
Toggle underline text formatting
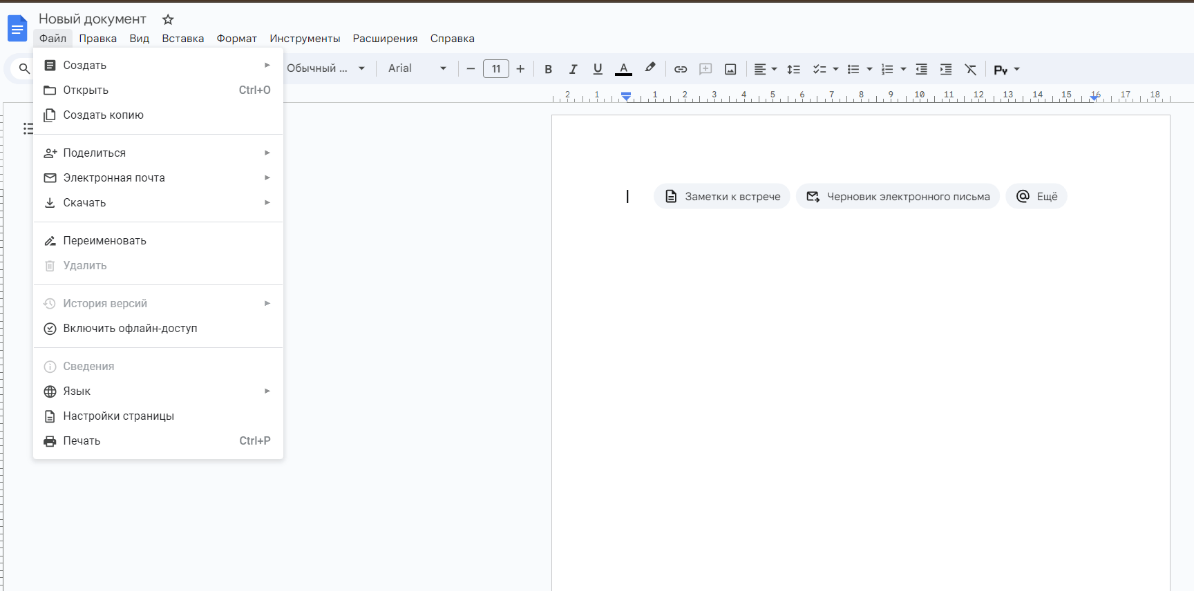598,69
